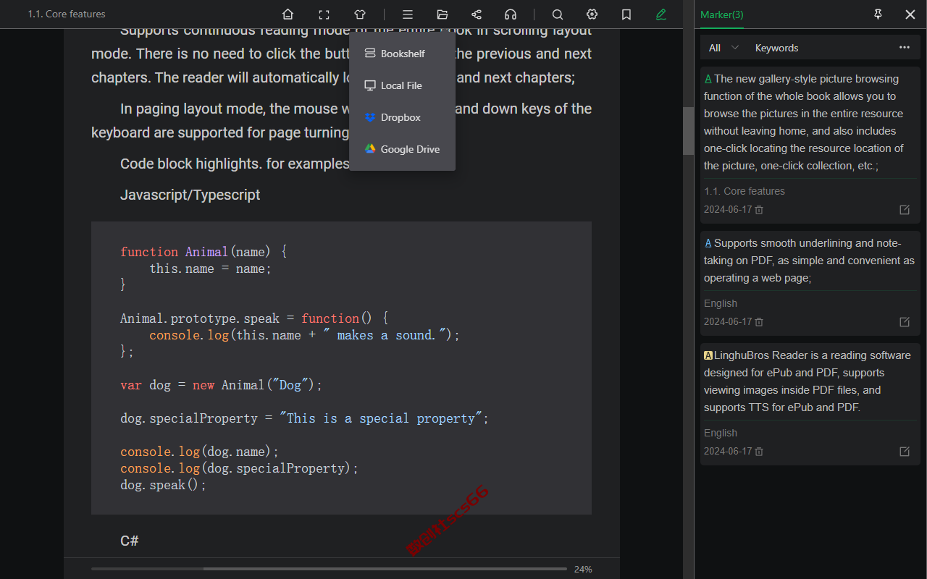This screenshot has width=927, height=579.
Task: Select Dropbox in the open menu
Action: (x=402, y=117)
